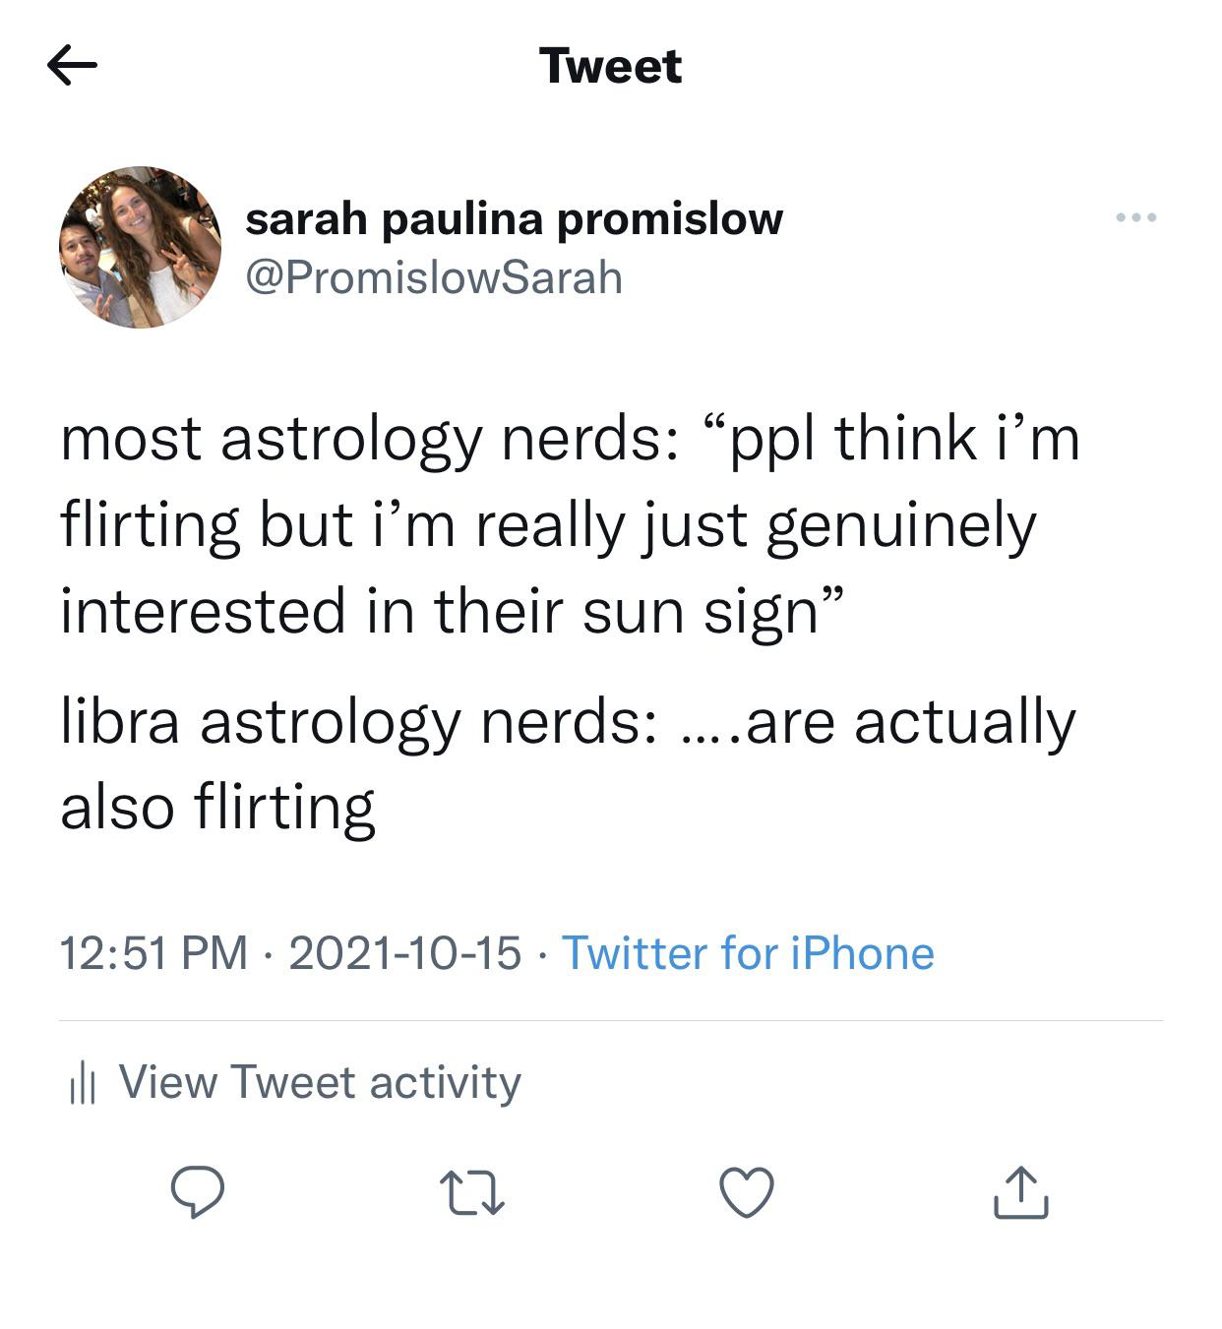Open View Tweet activity
Screen dimensions: 1222x1329
[320, 1082]
